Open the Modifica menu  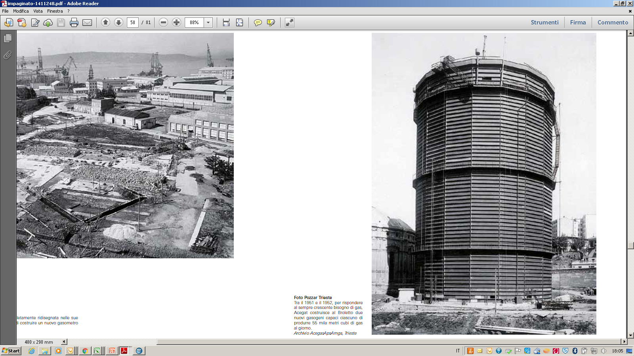coord(21,11)
